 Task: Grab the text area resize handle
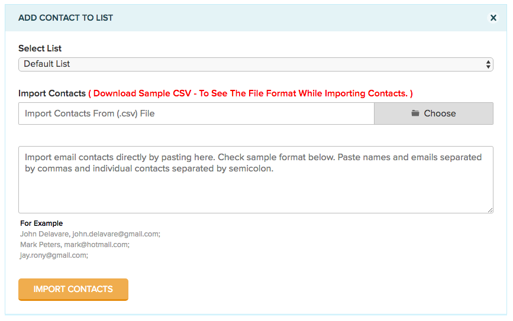pyautogui.click(x=490, y=210)
